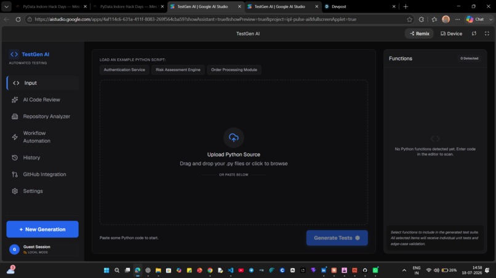Open GitHub Integration page

pos(42,174)
